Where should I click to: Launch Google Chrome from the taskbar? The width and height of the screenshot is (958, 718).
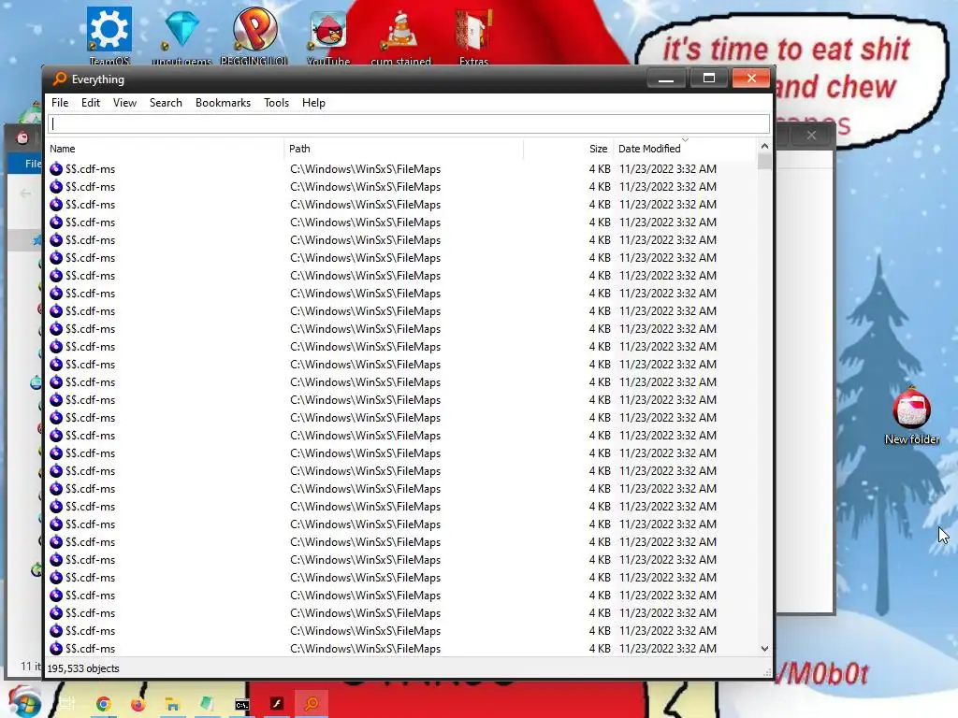[103, 704]
